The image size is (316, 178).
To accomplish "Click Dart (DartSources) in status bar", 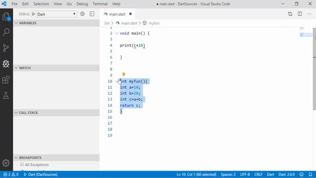I will pos(40,175).
